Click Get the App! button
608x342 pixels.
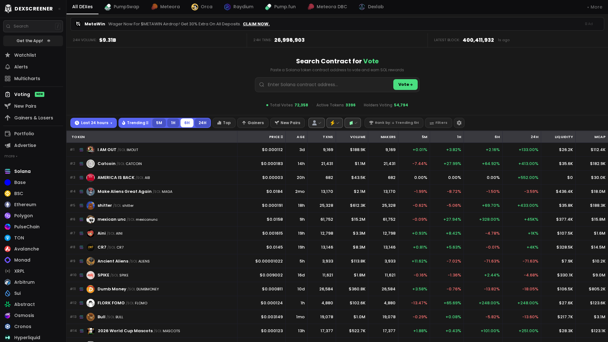[x=33, y=41]
